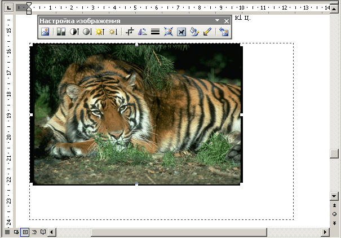The height and width of the screenshot is (238, 341).
Task: Click the horizontal scrollbar right arrow
Action: tap(325, 232)
